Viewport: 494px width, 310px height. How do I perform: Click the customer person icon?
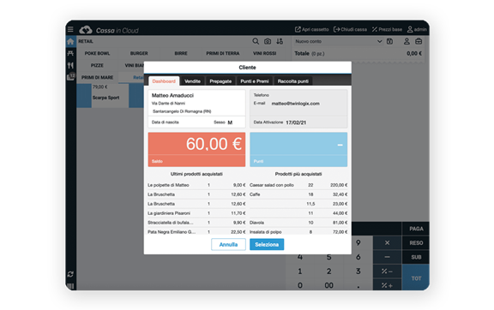click(x=407, y=41)
